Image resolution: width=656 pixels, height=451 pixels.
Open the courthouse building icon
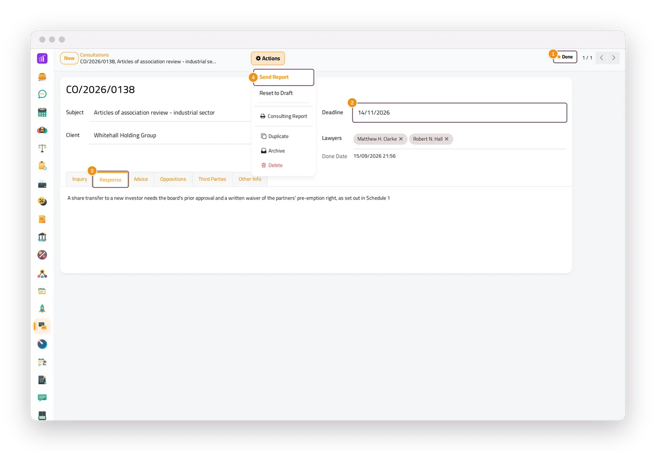point(42,237)
